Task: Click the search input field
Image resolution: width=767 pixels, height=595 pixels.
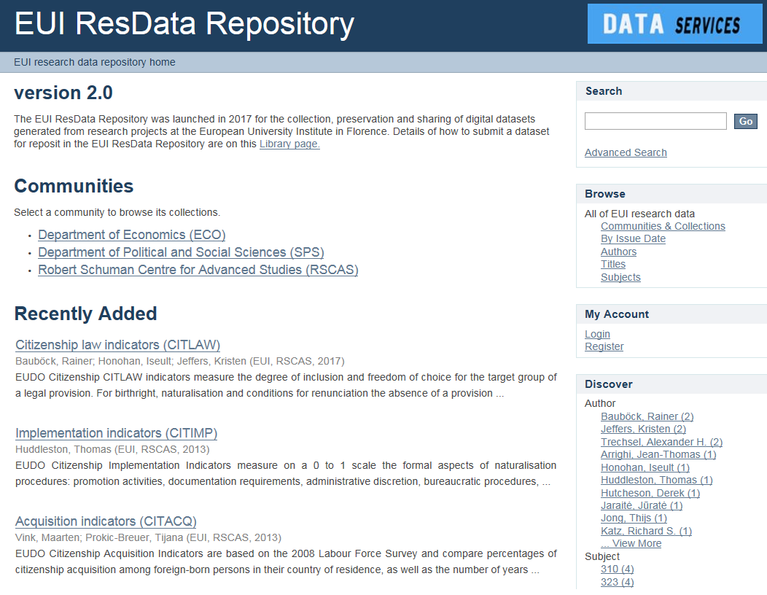Action: coord(655,120)
